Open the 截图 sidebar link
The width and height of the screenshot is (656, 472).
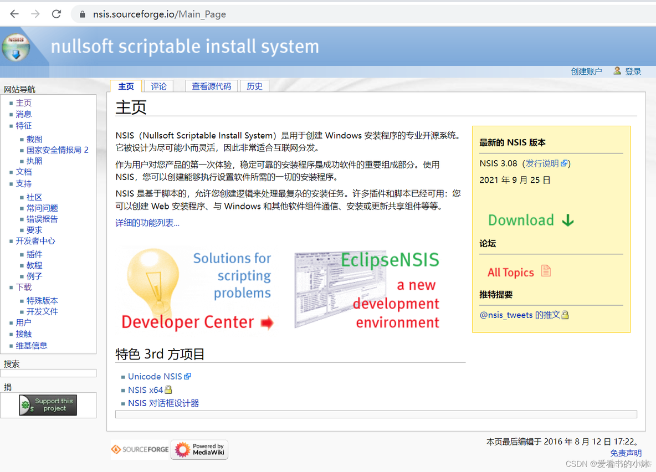34,139
